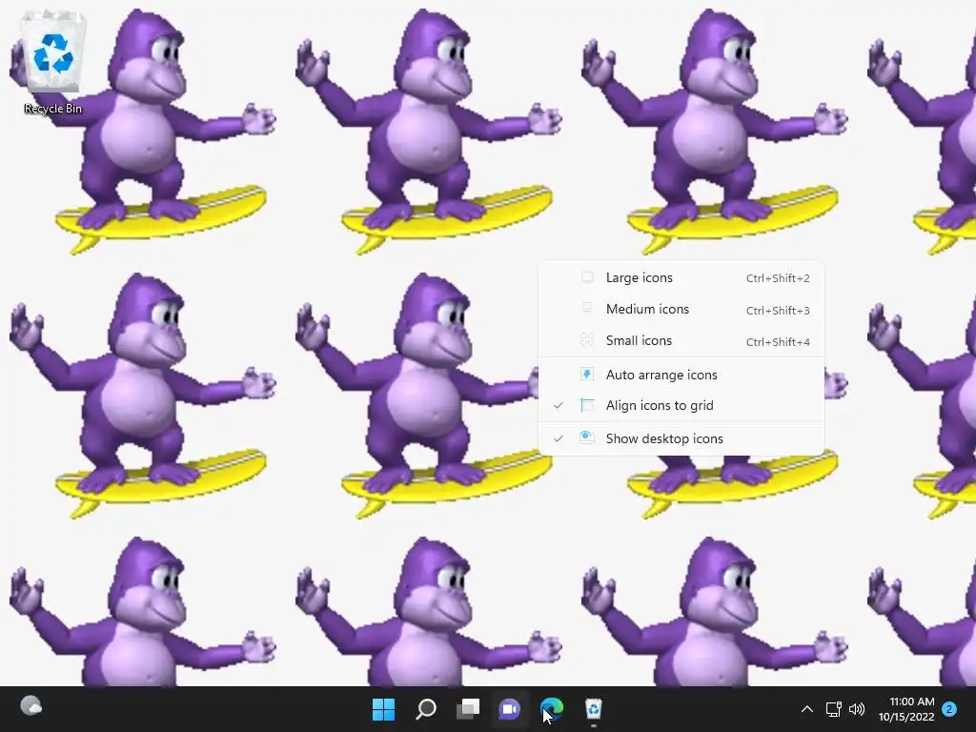
Task: Click the Large icons menu glyph
Action: click(x=587, y=277)
